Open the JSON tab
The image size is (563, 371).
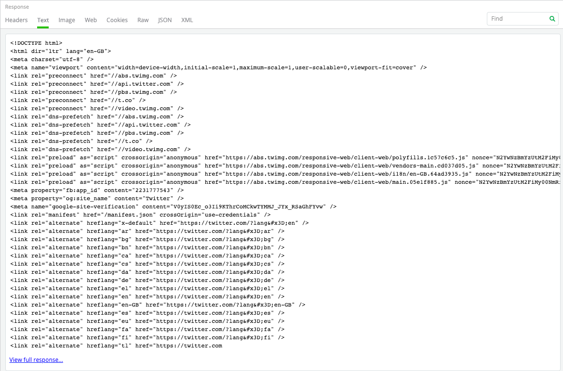click(x=165, y=20)
